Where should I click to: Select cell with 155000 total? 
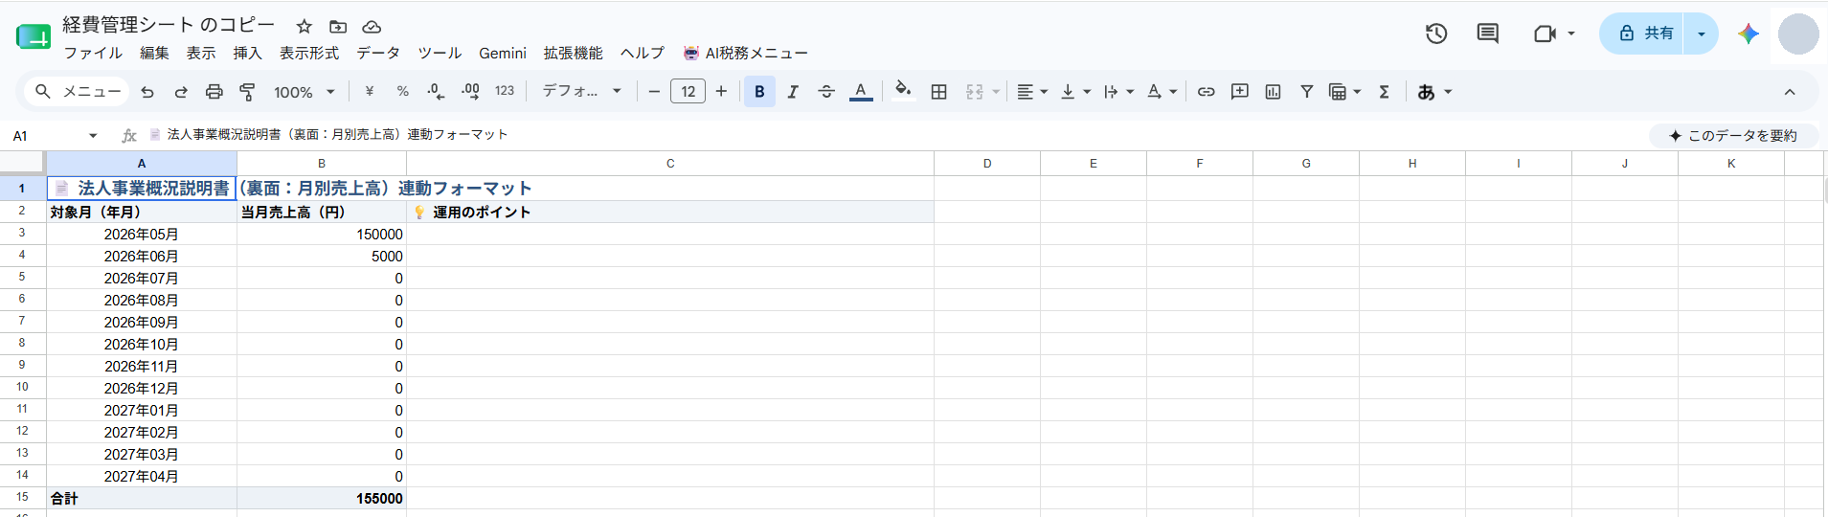point(322,499)
